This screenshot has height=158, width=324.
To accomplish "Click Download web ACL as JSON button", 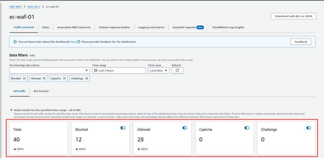I will [294, 16].
